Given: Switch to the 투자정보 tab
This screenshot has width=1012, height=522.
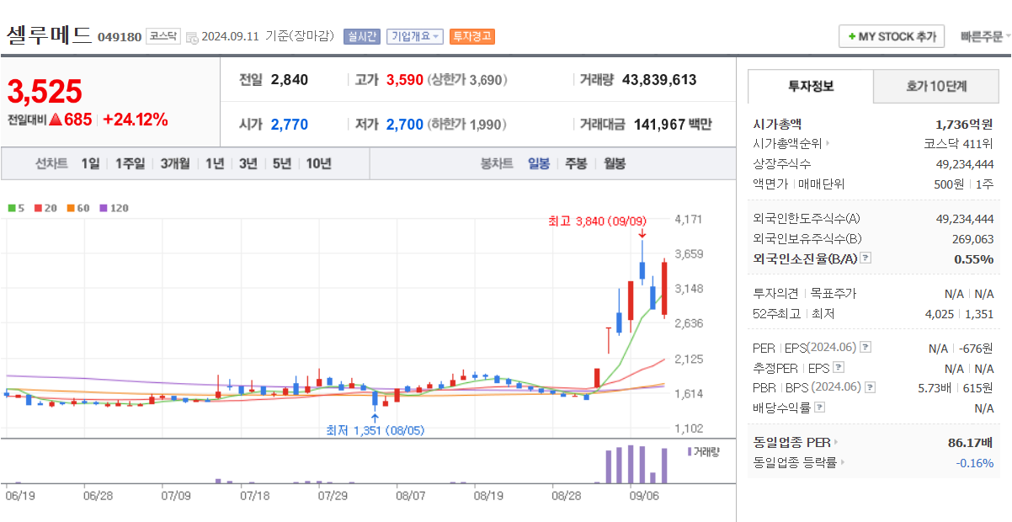Looking at the screenshot, I should (811, 86).
